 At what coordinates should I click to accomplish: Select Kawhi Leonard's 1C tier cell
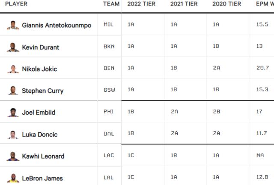pyautogui.click(x=131, y=156)
